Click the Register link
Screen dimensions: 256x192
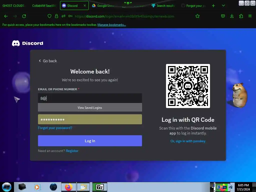click(72, 151)
